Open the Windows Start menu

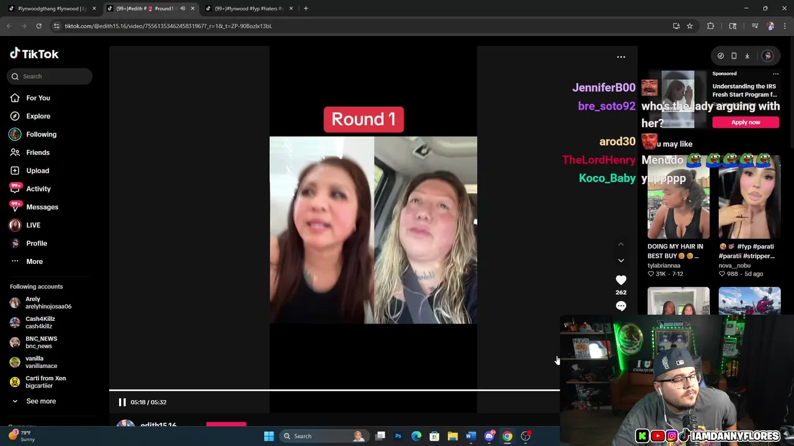[269, 436]
